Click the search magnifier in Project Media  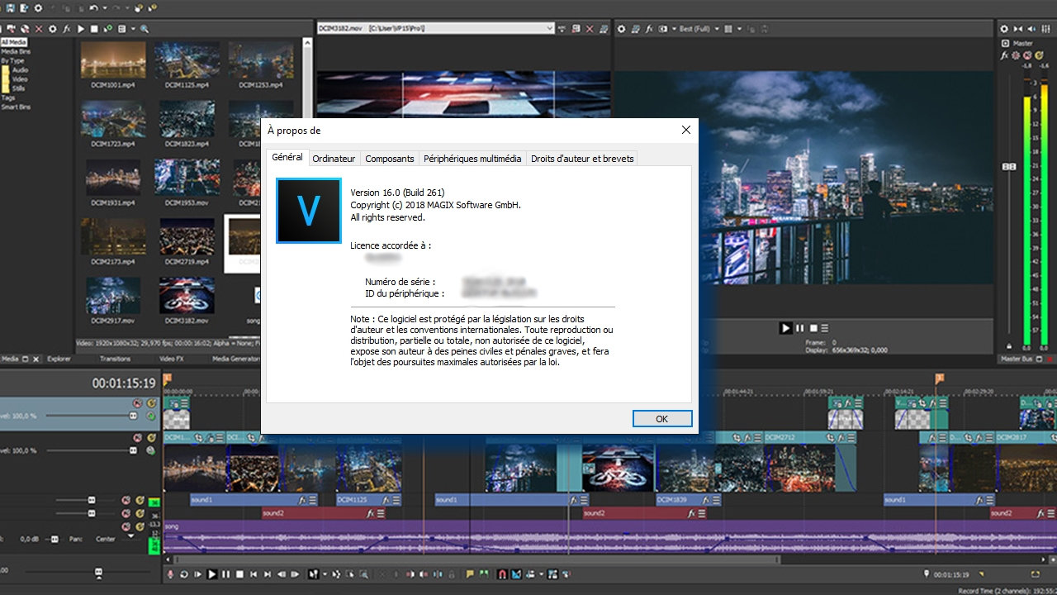(145, 29)
